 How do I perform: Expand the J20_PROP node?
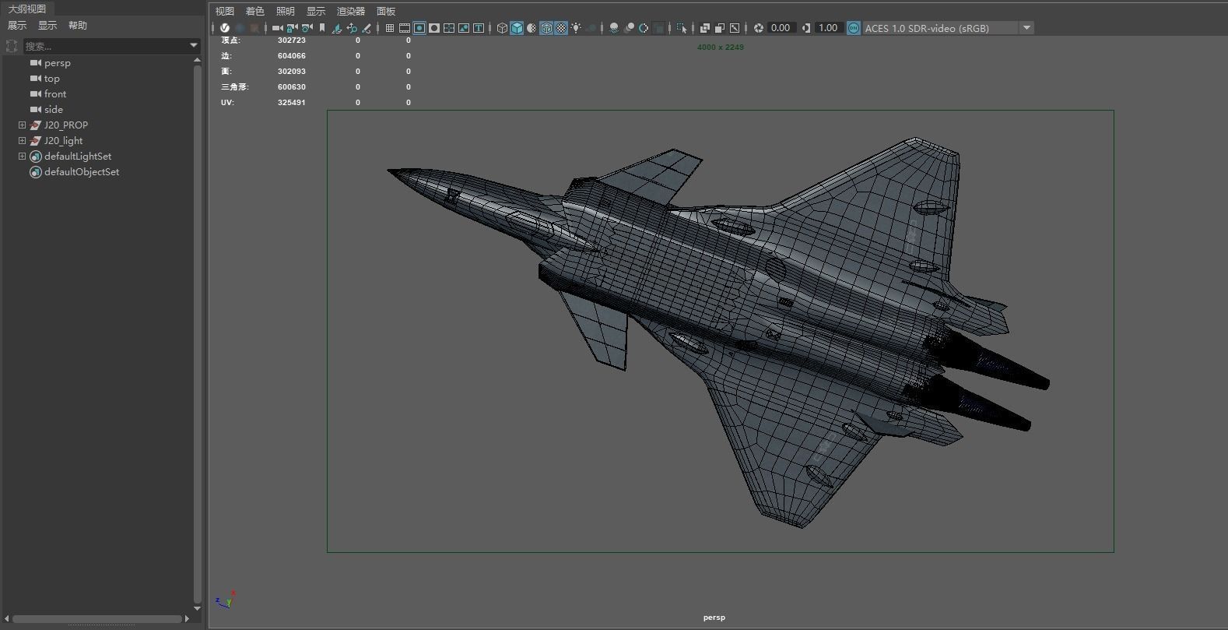[23, 125]
